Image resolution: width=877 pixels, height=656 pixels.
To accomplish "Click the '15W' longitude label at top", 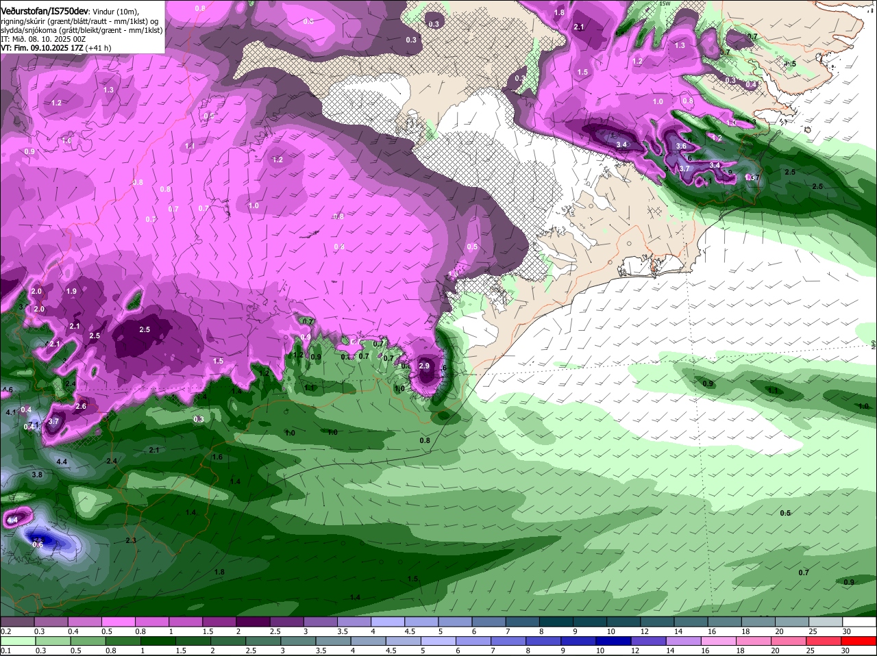I will (664, 3).
